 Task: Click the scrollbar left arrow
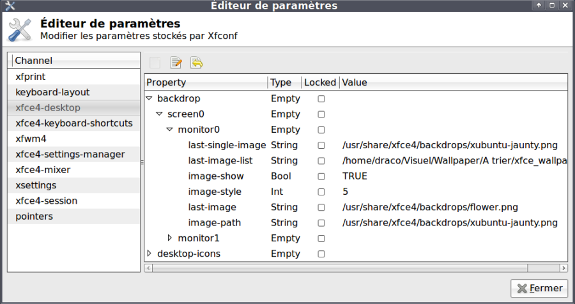coord(148,268)
